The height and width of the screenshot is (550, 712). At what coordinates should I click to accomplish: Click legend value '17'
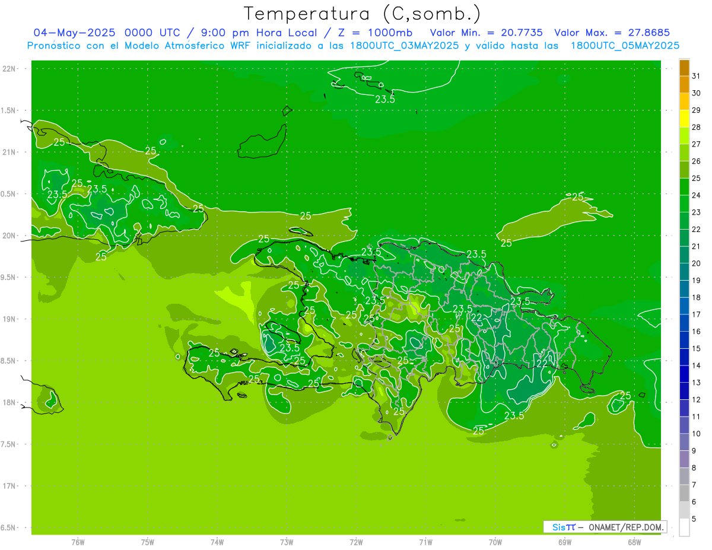point(696,314)
